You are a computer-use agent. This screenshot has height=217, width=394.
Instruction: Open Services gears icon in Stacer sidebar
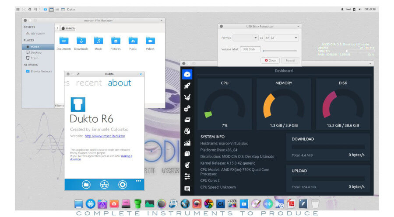(187, 108)
